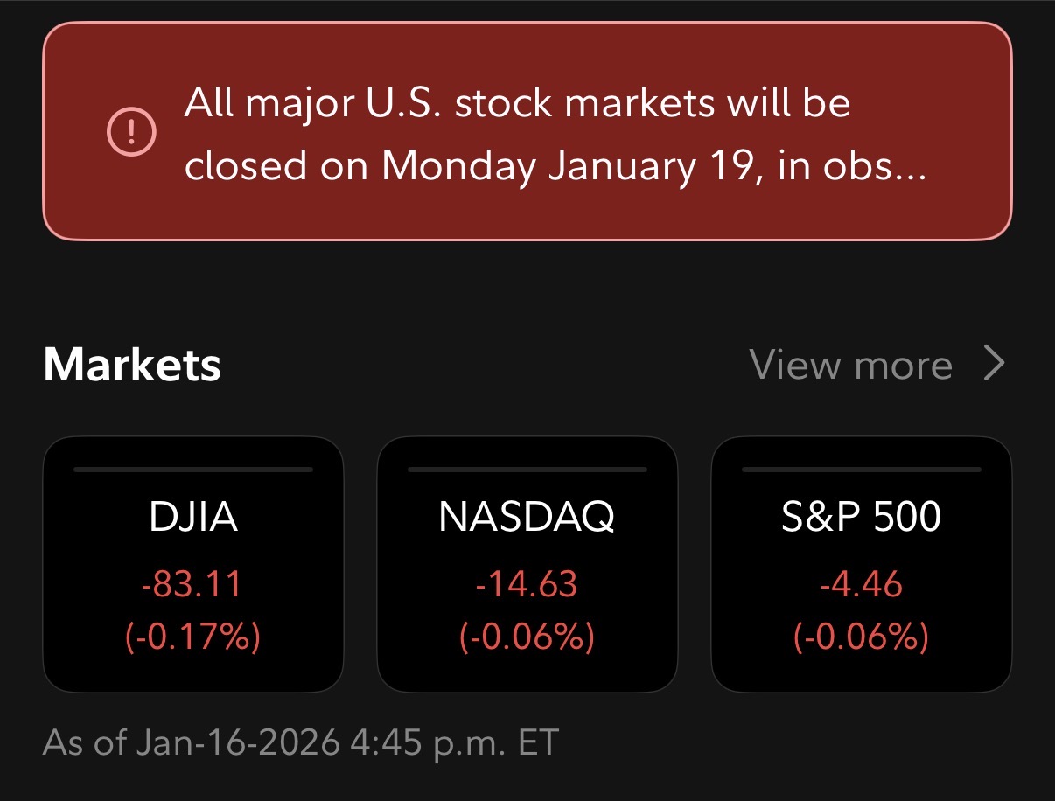
Task: Open the S&P 500 index card
Action: tap(862, 564)
